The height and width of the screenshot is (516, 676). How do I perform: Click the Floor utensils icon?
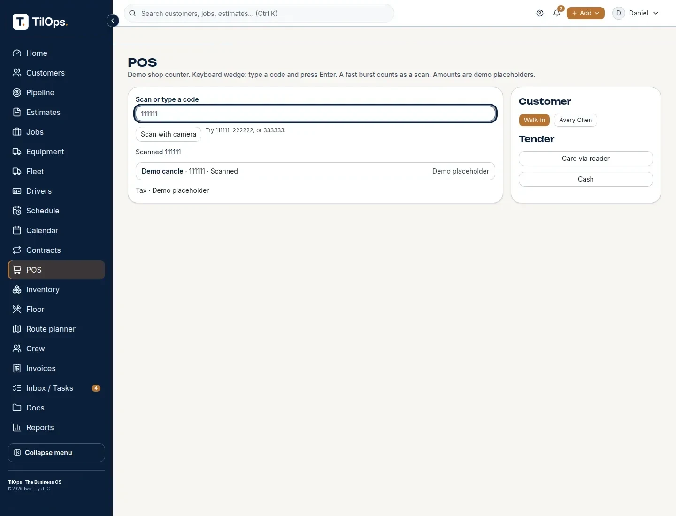[x=17, y=309]
